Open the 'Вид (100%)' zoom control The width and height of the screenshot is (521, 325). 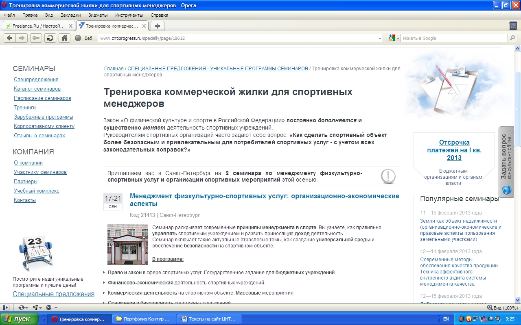tap(503, 308)
